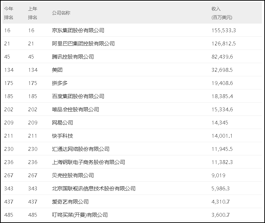Image resolution: width=265 pixels, height=223 pixels.
Task: Click this year's rank 209 for 网易
Action: (9, 122)
